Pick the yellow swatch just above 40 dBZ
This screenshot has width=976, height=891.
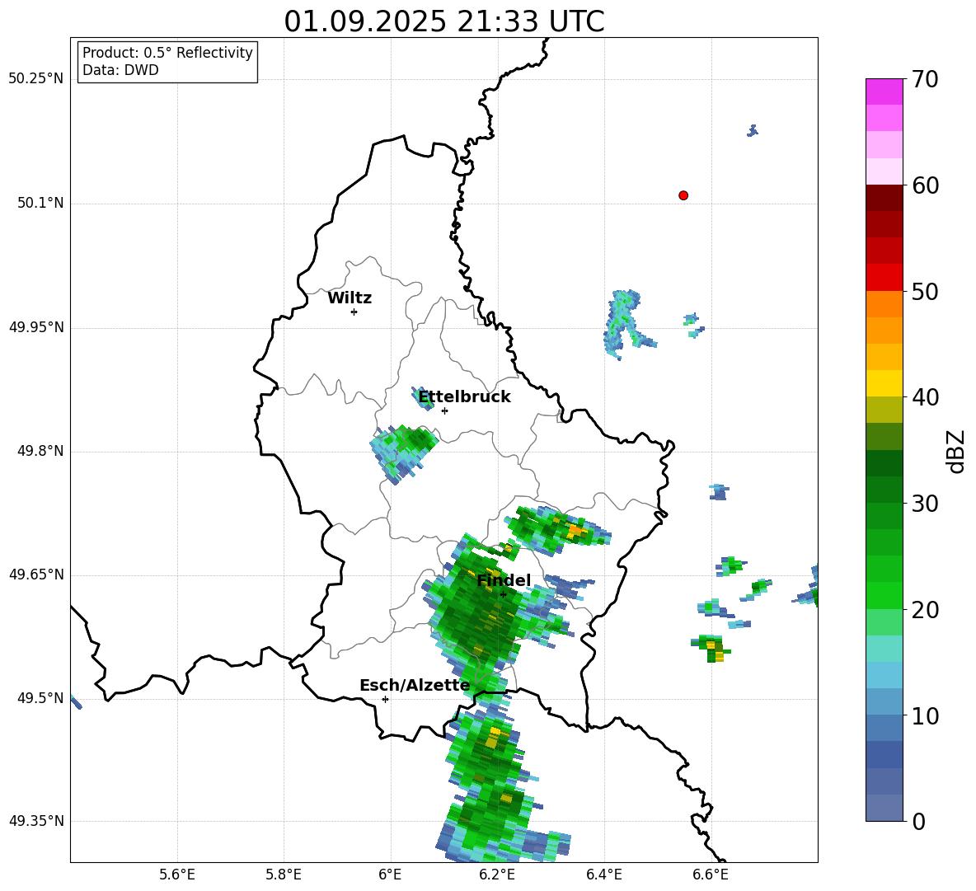(884, 383)
